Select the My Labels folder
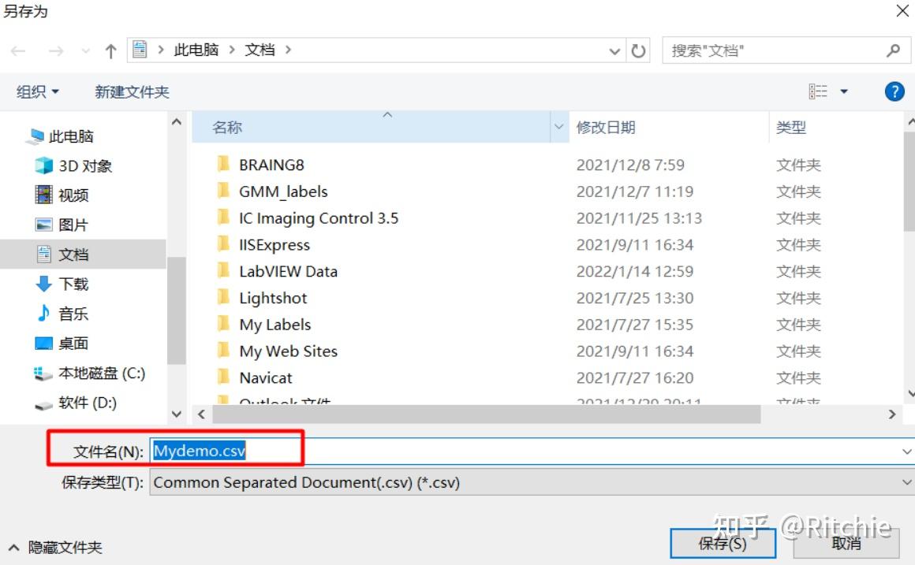Screen dimensions: 915x565 274,325
